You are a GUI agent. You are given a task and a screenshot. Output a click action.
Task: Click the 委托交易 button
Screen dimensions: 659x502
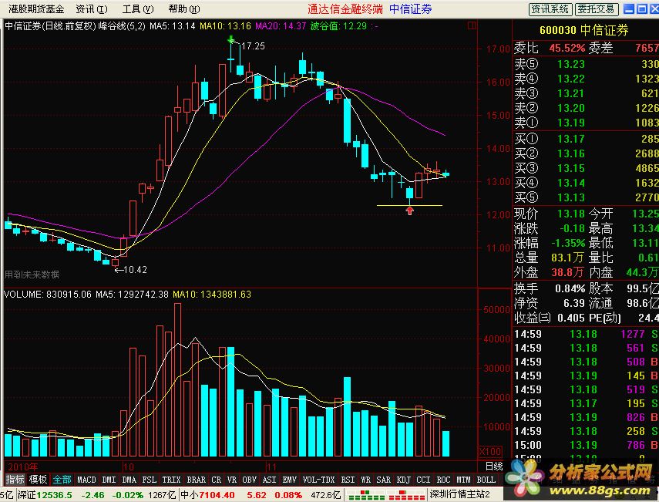tap(596, 8)
